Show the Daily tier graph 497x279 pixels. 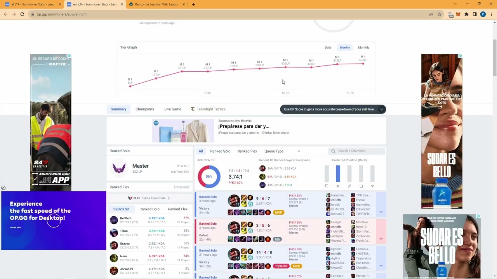point(328,48)
